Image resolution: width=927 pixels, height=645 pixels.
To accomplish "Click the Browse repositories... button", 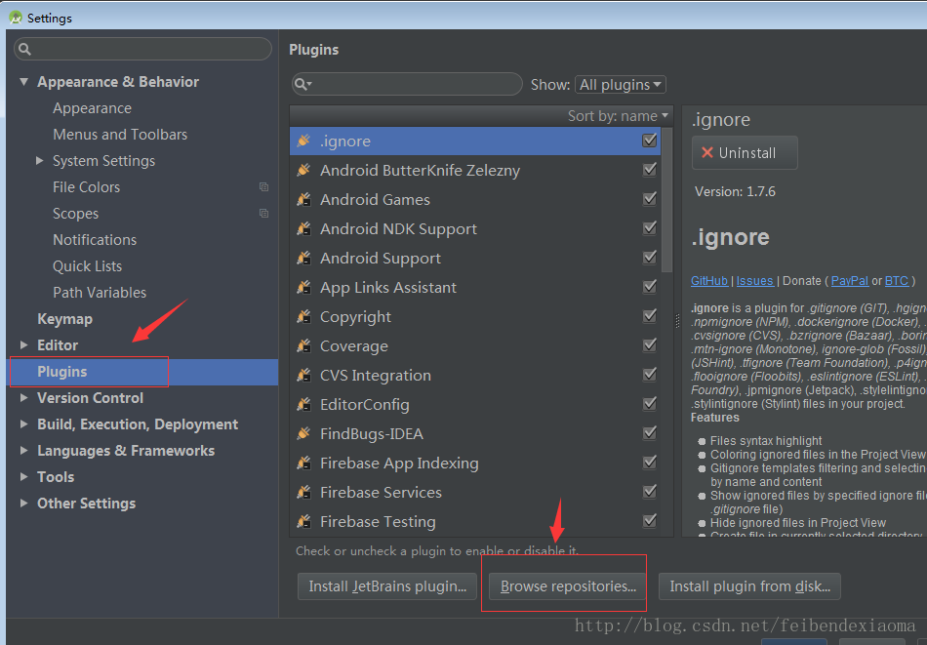I will (x=568, y=586).
